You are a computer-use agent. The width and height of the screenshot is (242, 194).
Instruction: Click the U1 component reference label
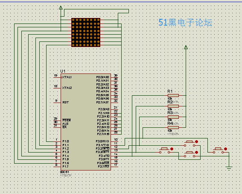coord(63,71)
